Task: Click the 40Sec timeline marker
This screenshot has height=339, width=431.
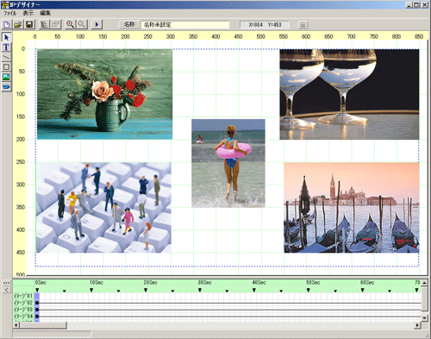Action: click(254, 291)
